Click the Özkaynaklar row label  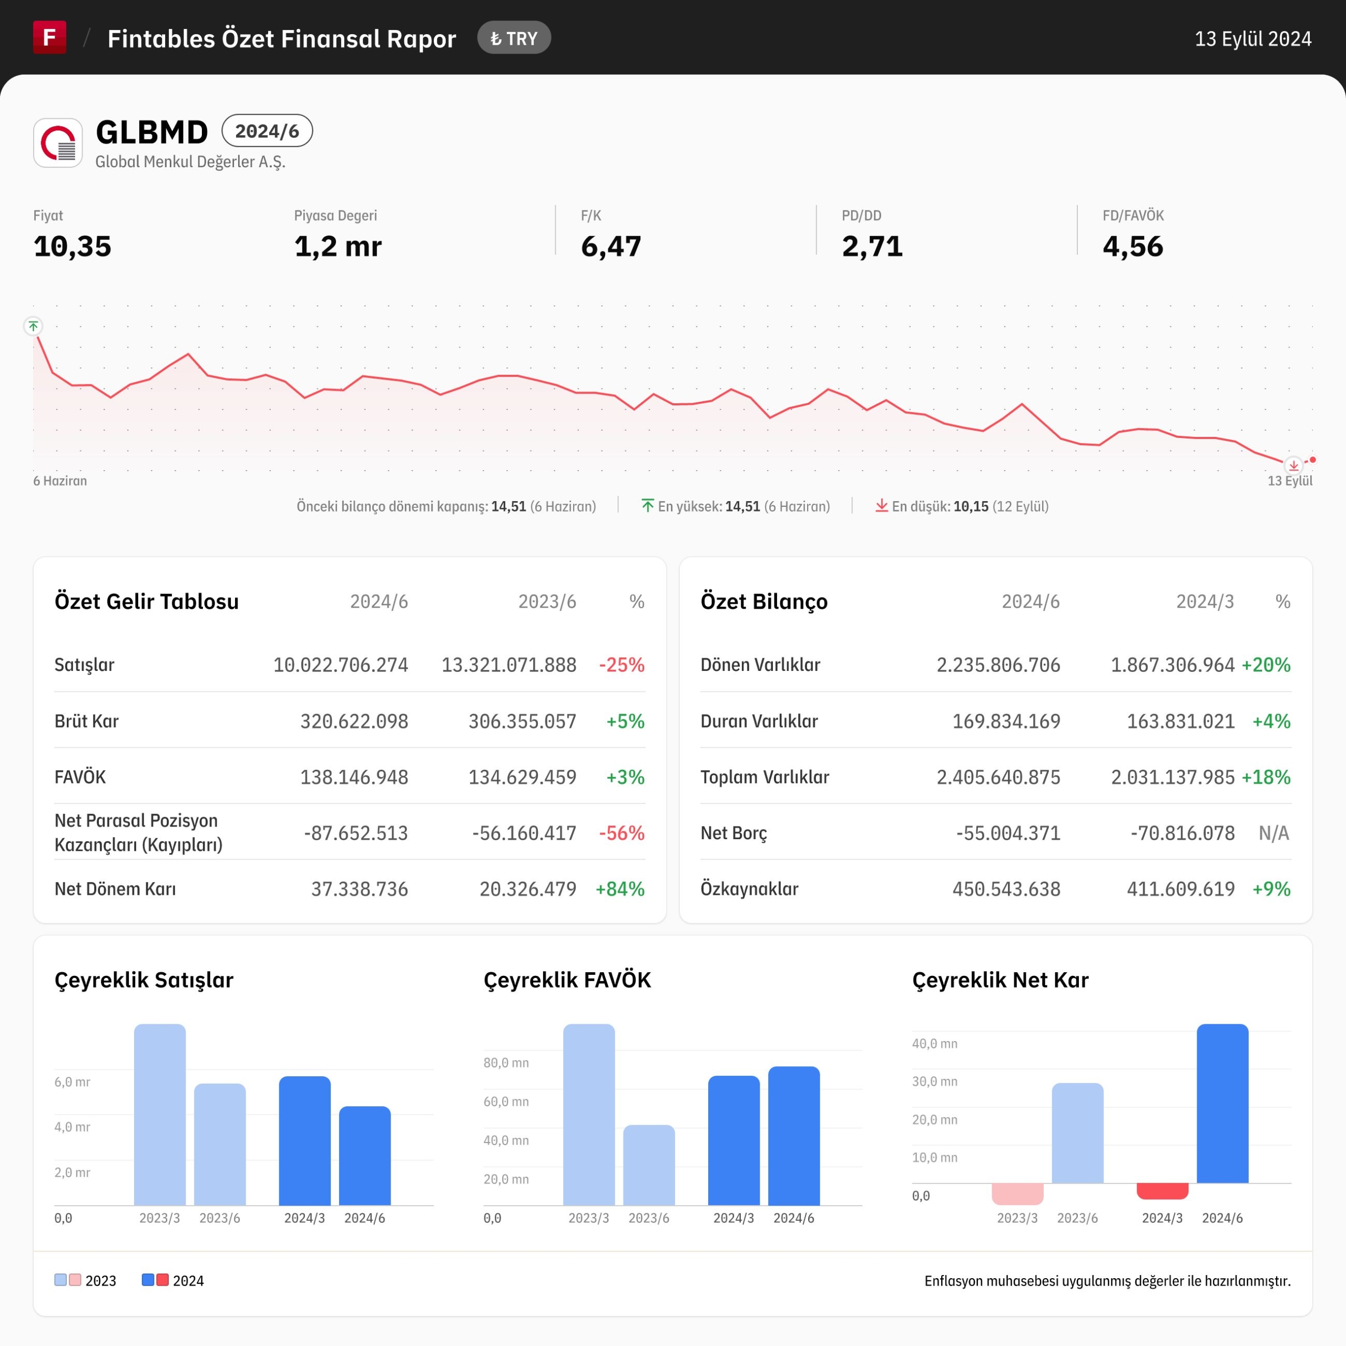750,889
